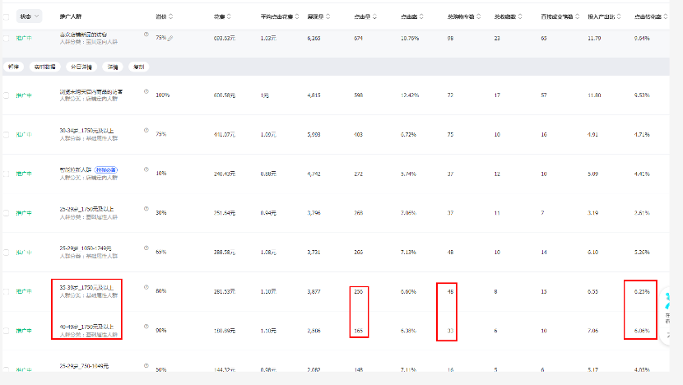Sort the table by 花费 column
Viewport: 683px width, 385px height.
coord(228,16)
